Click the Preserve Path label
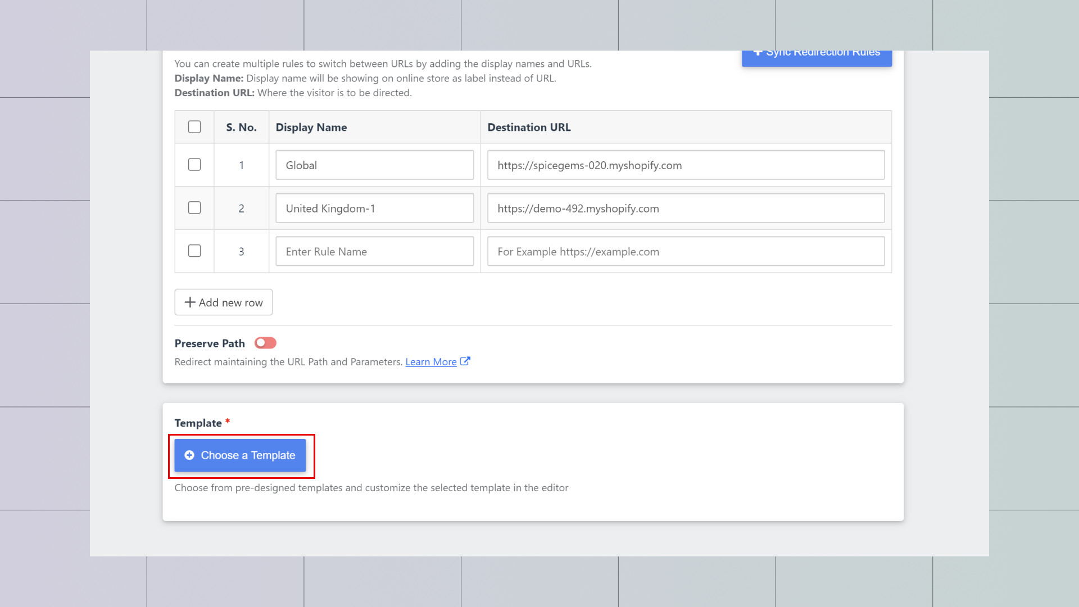The image size is (1079, 607). click(210, 343)
